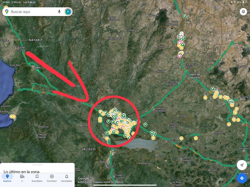Open the Contribuir tab
Viewport: 250px width, 187px height.
click(x=52, y=178)
